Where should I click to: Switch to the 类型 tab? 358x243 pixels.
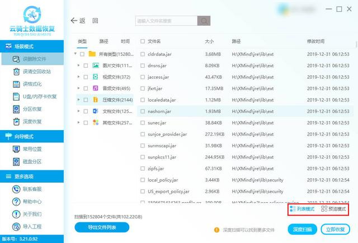click(x=82, y=41)
